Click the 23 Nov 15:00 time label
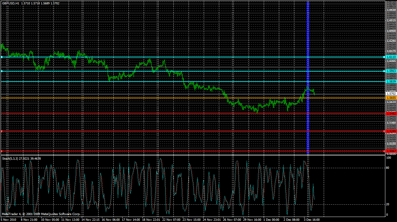This screenshot has height=222, width=397. click(x=191, y=219)
